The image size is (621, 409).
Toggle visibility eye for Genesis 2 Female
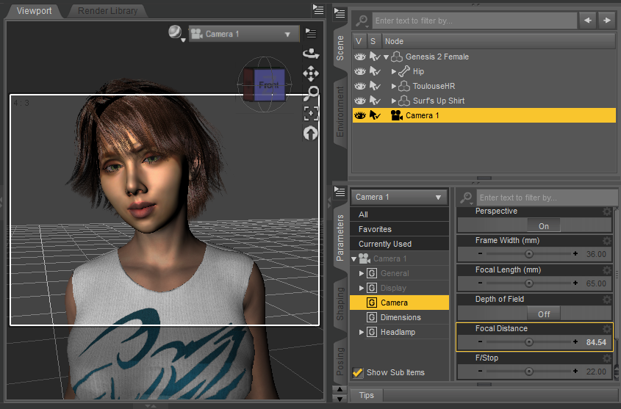pos(359,57)
